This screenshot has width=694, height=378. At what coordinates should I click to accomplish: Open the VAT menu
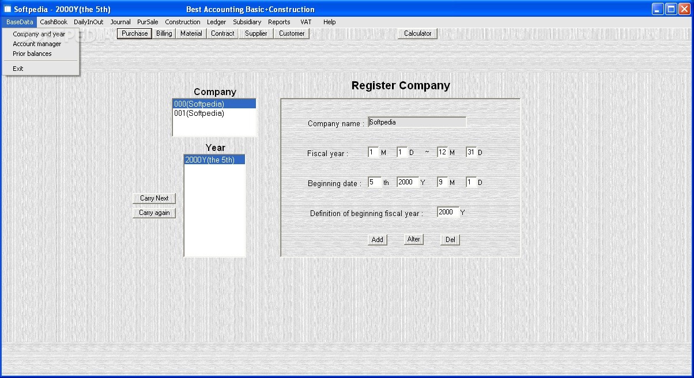coord(306,22)
